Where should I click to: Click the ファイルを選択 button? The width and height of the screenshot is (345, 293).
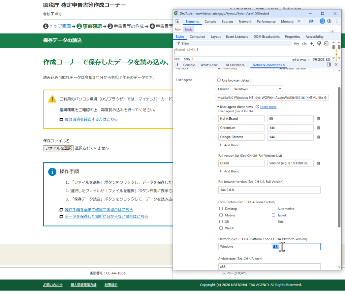click(x=58, y=148)
